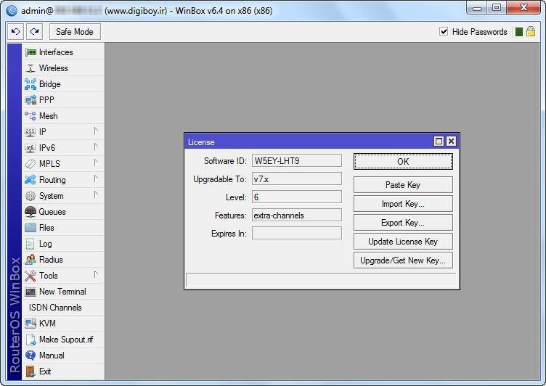Open Radius via its users icon
Viewport: 546px width, 386px height.
point(30,260)
